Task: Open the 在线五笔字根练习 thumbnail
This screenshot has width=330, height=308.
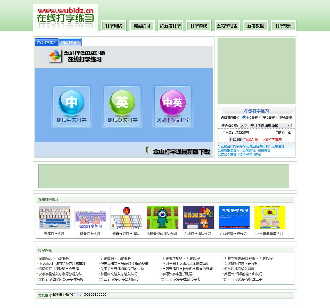Action: (x=234, y=217)
